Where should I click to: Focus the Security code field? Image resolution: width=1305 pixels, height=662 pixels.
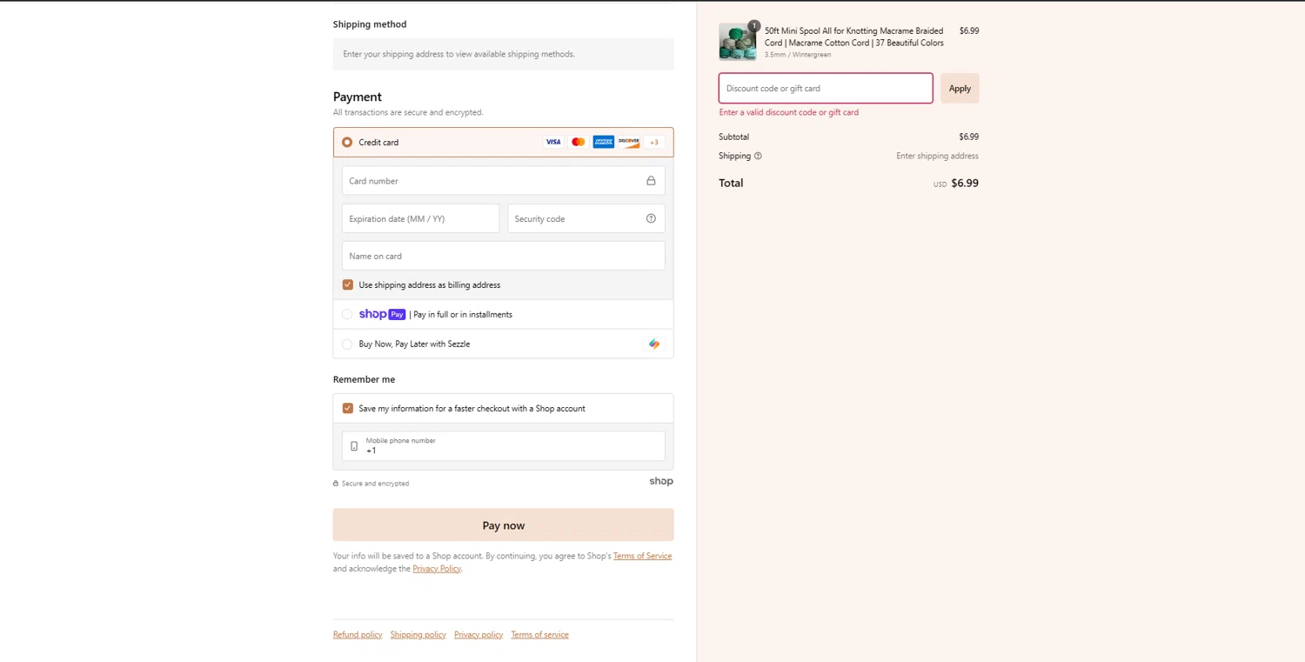586,218
